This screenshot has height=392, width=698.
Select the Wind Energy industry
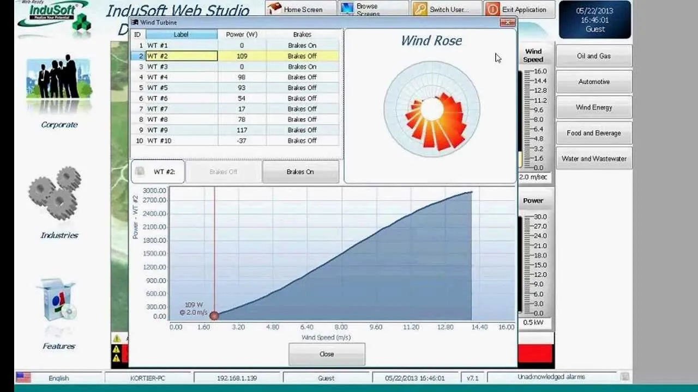coord(594,107)
